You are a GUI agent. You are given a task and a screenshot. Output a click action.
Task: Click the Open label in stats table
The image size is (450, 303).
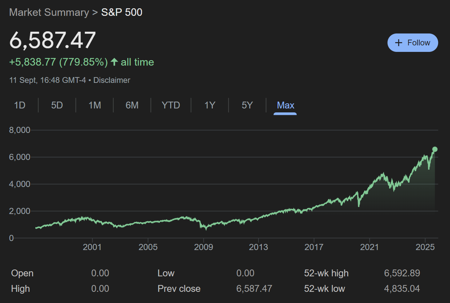click(22, 273)
